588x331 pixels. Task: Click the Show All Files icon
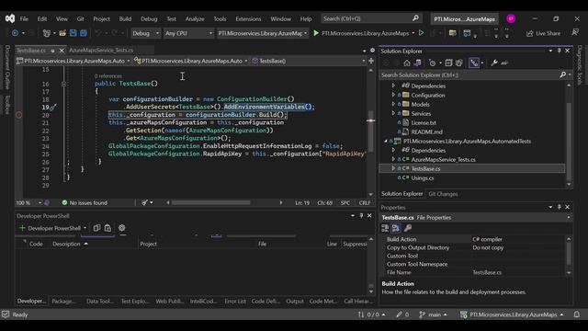click(x=459, y=63)
